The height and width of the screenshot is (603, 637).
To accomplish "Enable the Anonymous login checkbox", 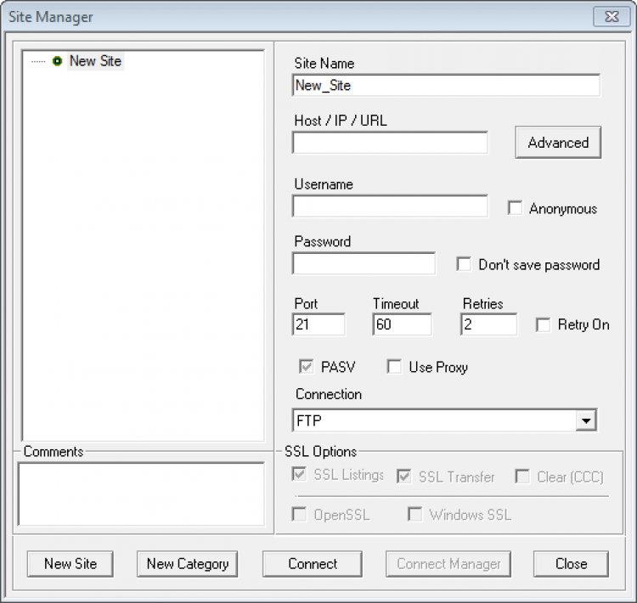I will pyautogui.click(x=516, y=208).
